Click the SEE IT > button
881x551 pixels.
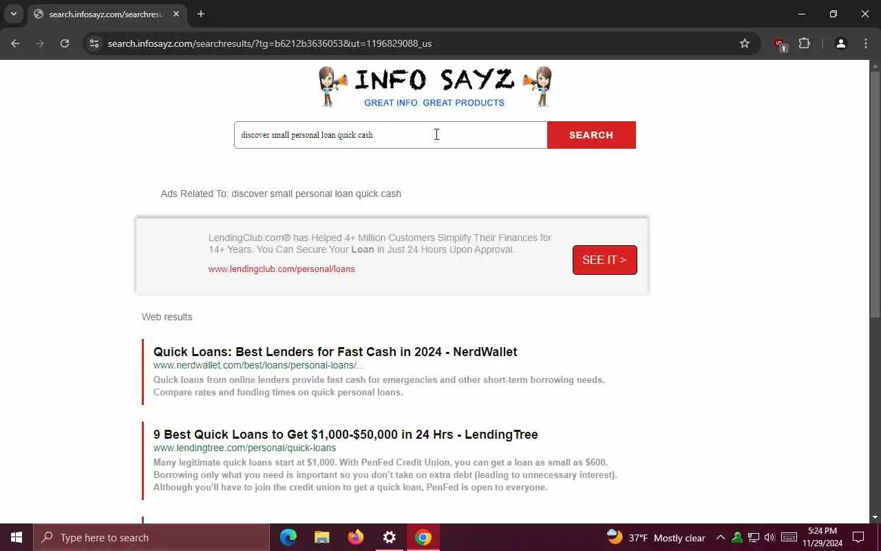click(604, 260)
